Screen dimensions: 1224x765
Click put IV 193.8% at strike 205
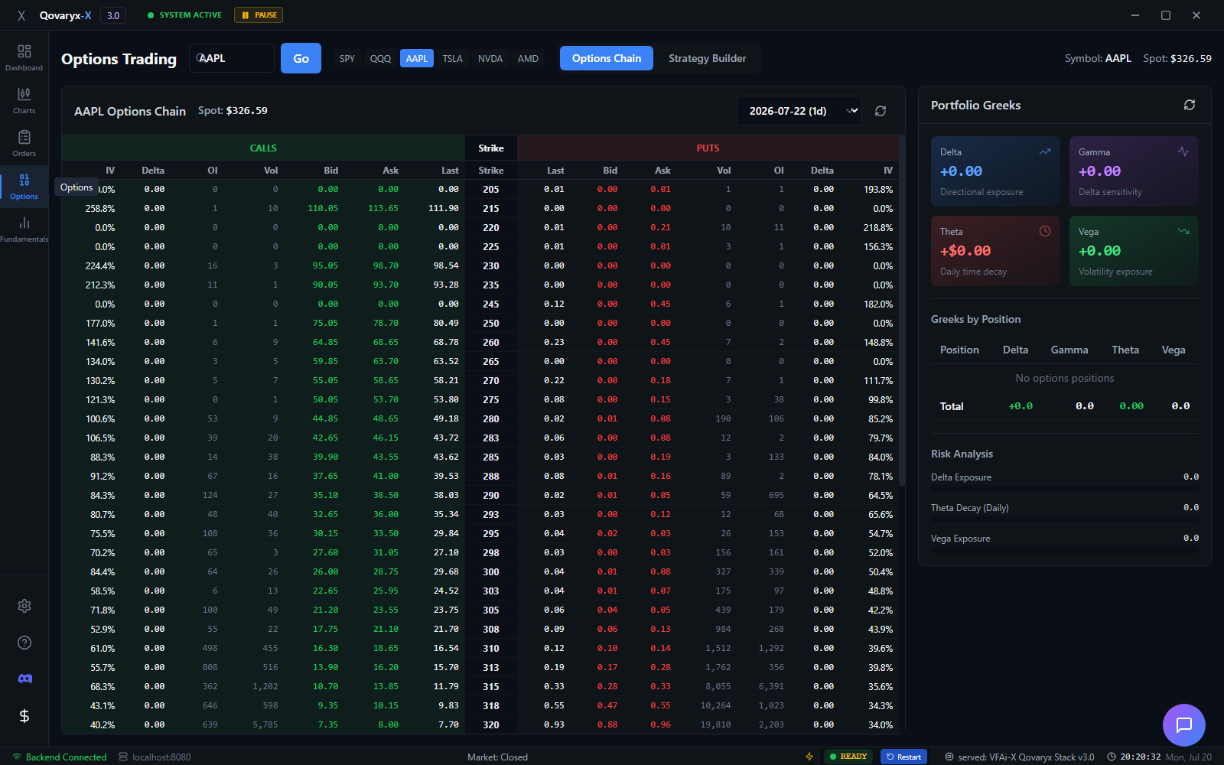point(878,189)
